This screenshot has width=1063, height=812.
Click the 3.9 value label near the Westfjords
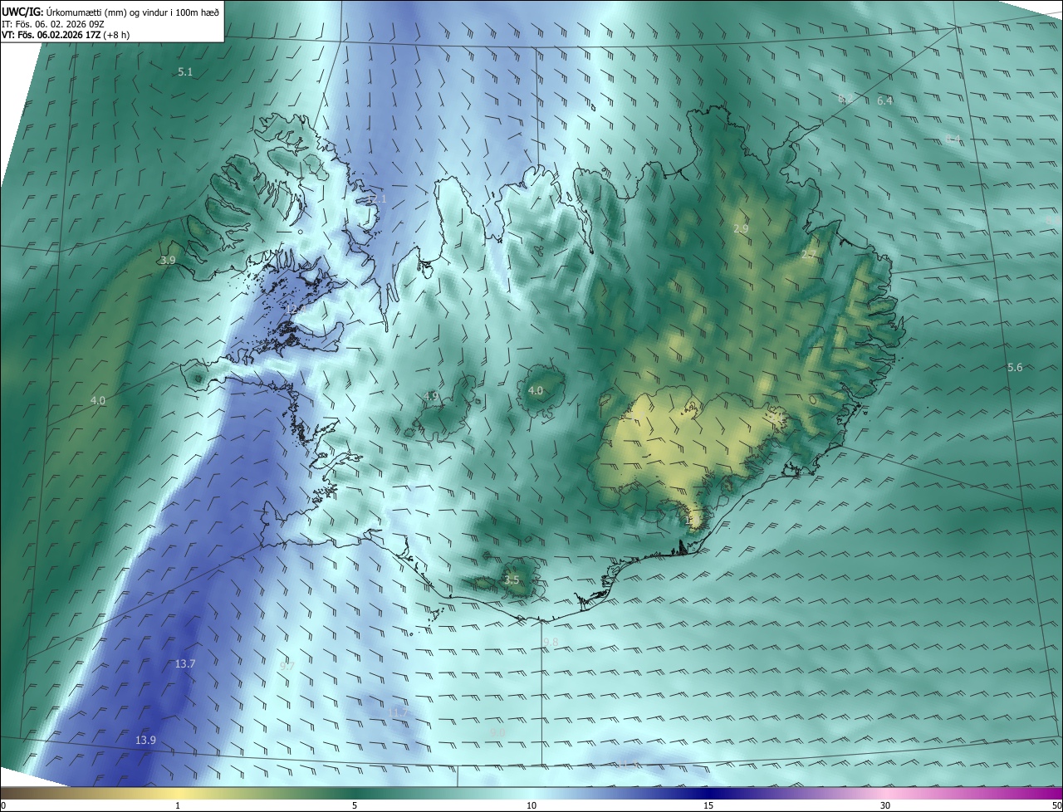[168, 261]
